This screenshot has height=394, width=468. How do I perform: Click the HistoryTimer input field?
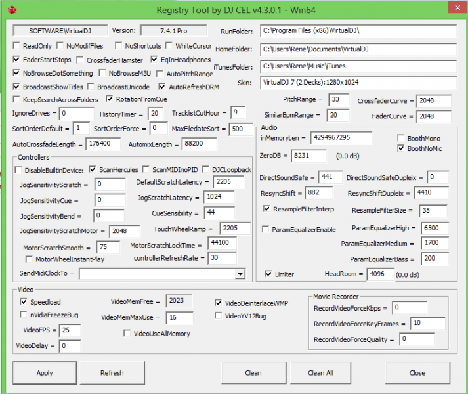(156, 114)
